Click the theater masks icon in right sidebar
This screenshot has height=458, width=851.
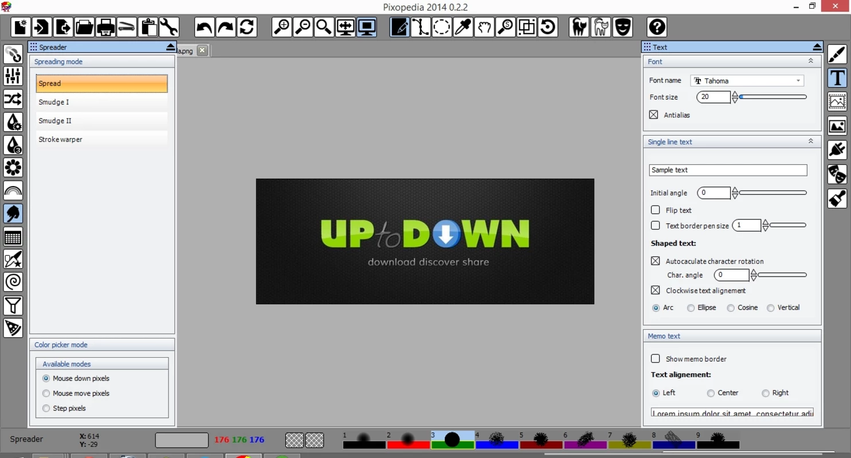coord(837,174)
